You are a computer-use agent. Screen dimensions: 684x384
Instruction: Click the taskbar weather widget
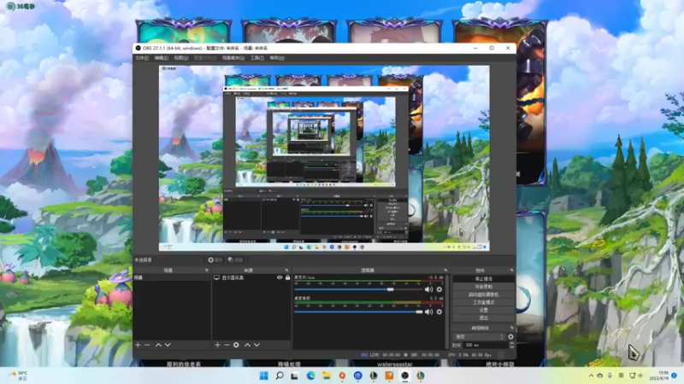coord(18,375)
